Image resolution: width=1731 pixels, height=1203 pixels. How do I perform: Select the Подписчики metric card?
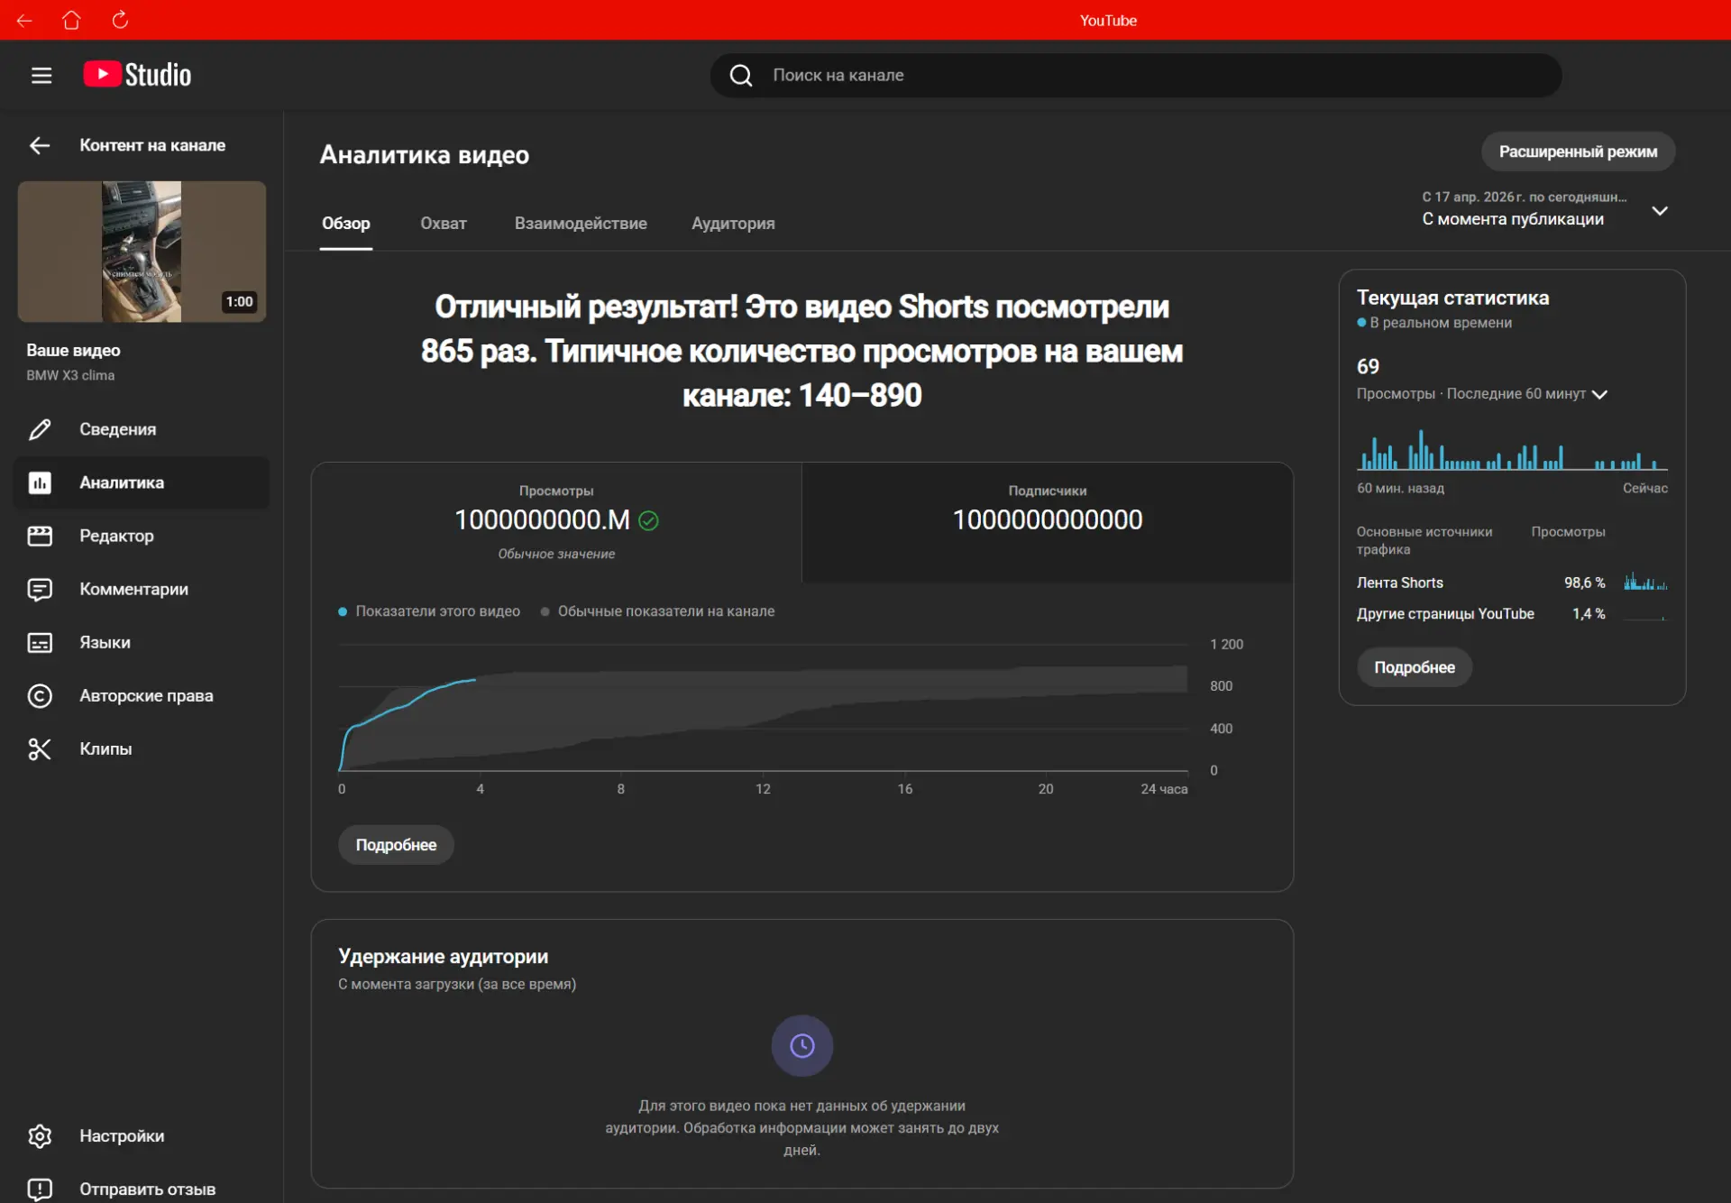pyautogui.click(x=1048, y=522)
